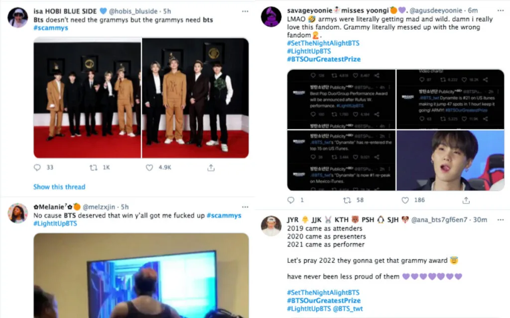
Task: Open more options on melzxjin tweet
Action: pos(245,207)
